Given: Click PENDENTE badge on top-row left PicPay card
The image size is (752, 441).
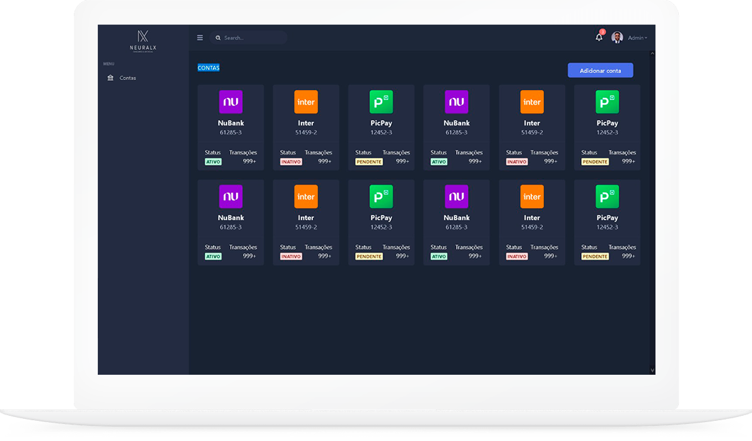Looking at the screenshot, I should point(369,162).
